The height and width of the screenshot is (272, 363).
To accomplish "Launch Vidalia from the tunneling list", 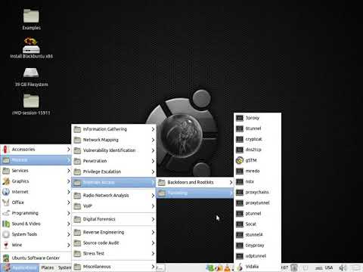I will click(x=257, y=267).
